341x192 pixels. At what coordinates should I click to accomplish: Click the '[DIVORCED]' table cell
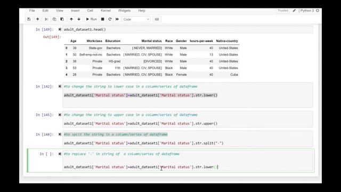152,61
